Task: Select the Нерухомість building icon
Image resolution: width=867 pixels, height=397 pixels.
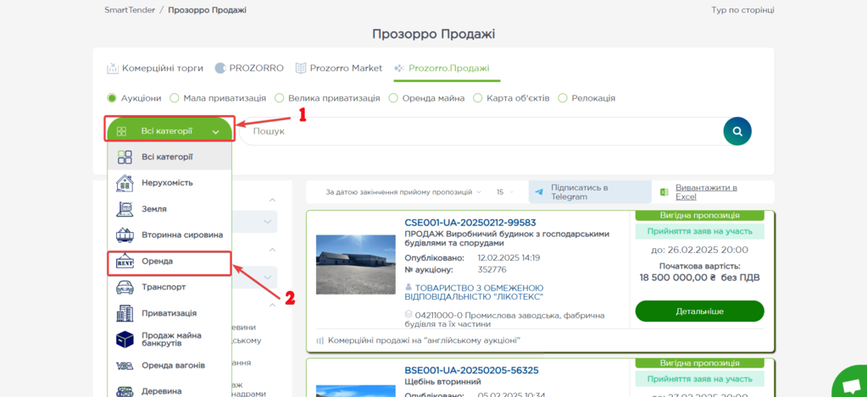Action: 125,183
